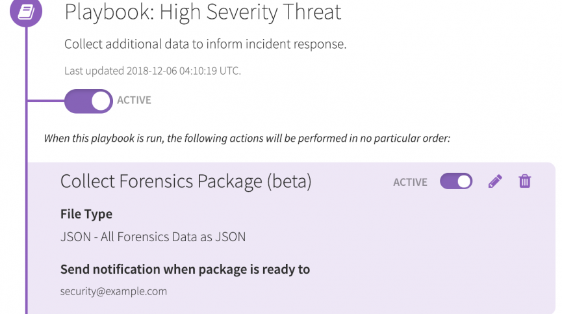Toggle the playbook ACTIVE switch off
The image size is (562, 314).
coord(88,101)
